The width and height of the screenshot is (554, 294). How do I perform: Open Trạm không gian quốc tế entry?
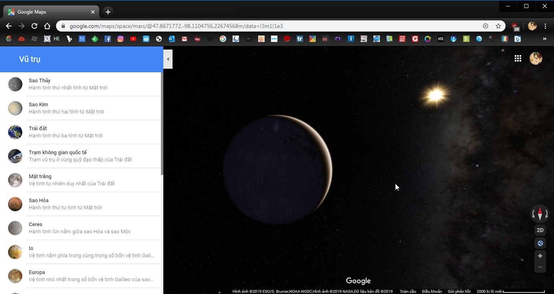pos(80,156)
